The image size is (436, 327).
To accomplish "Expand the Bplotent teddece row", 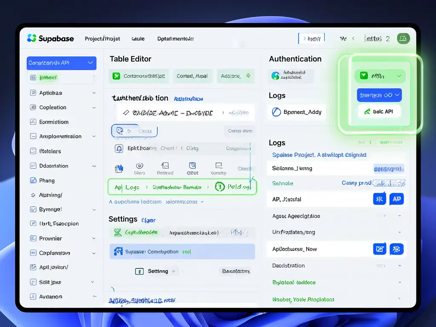I will click(x=399, y=282).
